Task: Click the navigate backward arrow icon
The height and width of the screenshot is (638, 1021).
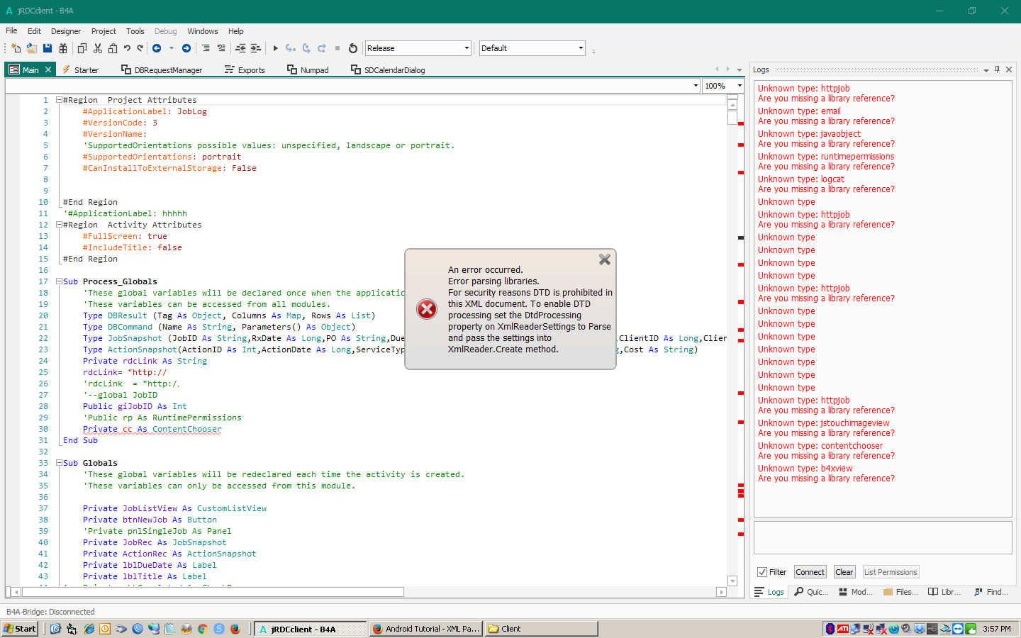Action: click(157, 48)
